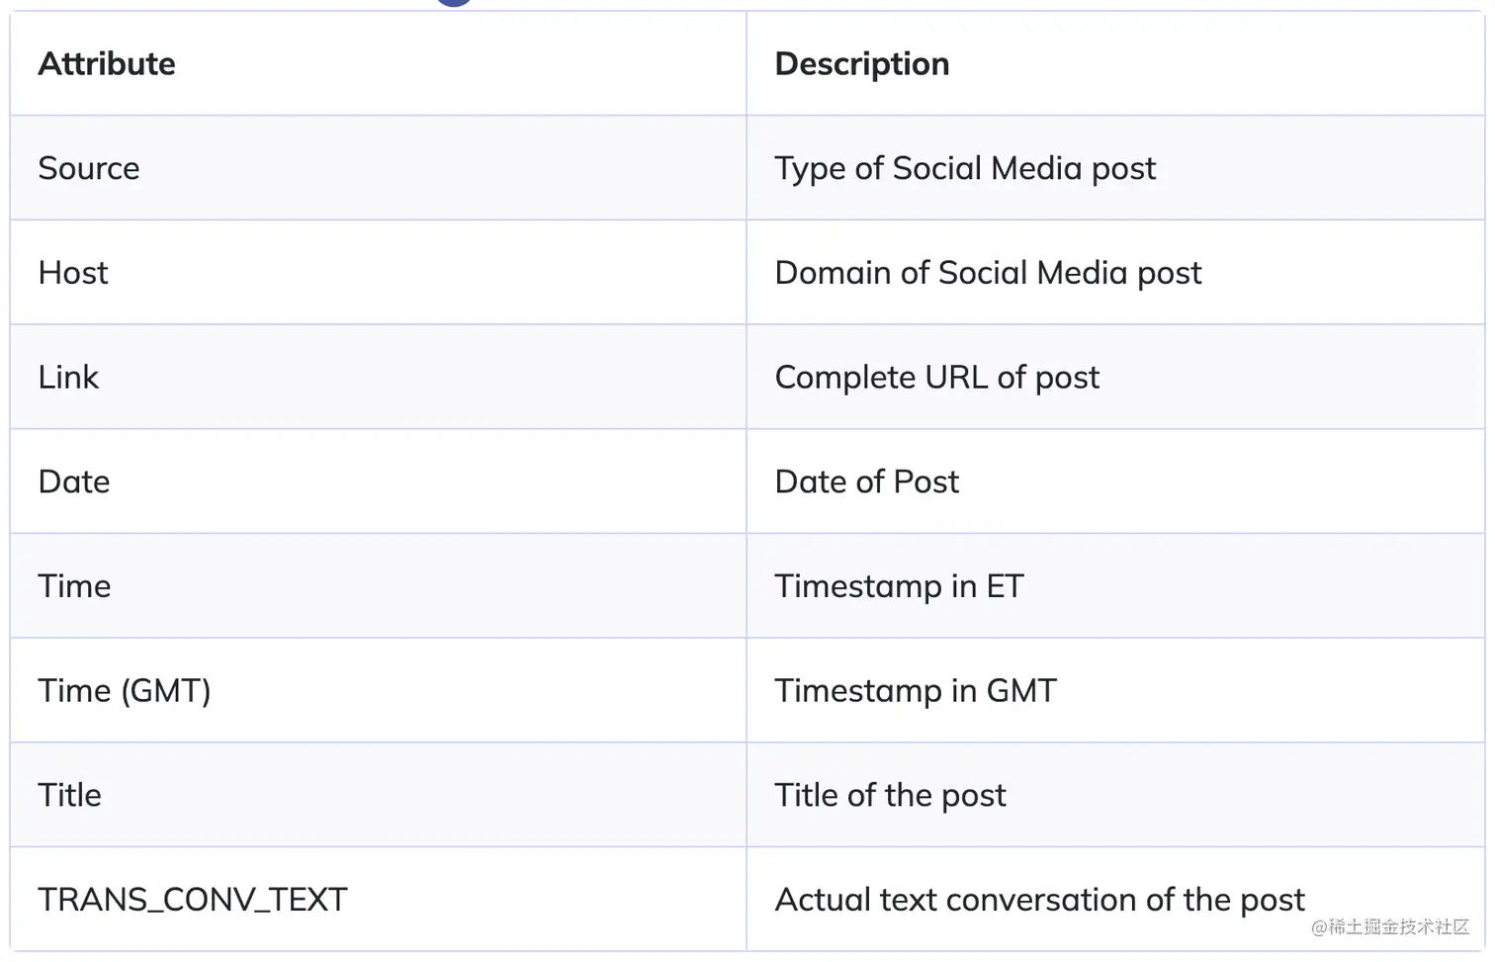Screen dimensions: 1495x962
Task: Click the Date attribute cell
Action: pos(74,481)
